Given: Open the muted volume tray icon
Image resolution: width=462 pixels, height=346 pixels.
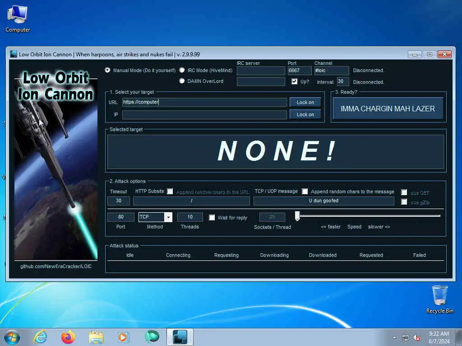Looking at the screenshot, I should [x=416, y=338].
